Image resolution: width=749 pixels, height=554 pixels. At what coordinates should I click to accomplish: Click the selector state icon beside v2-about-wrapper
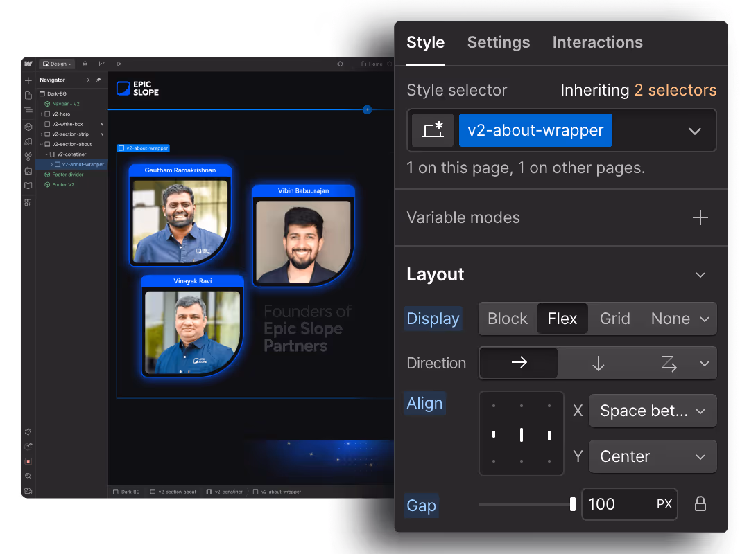[433, 130]
